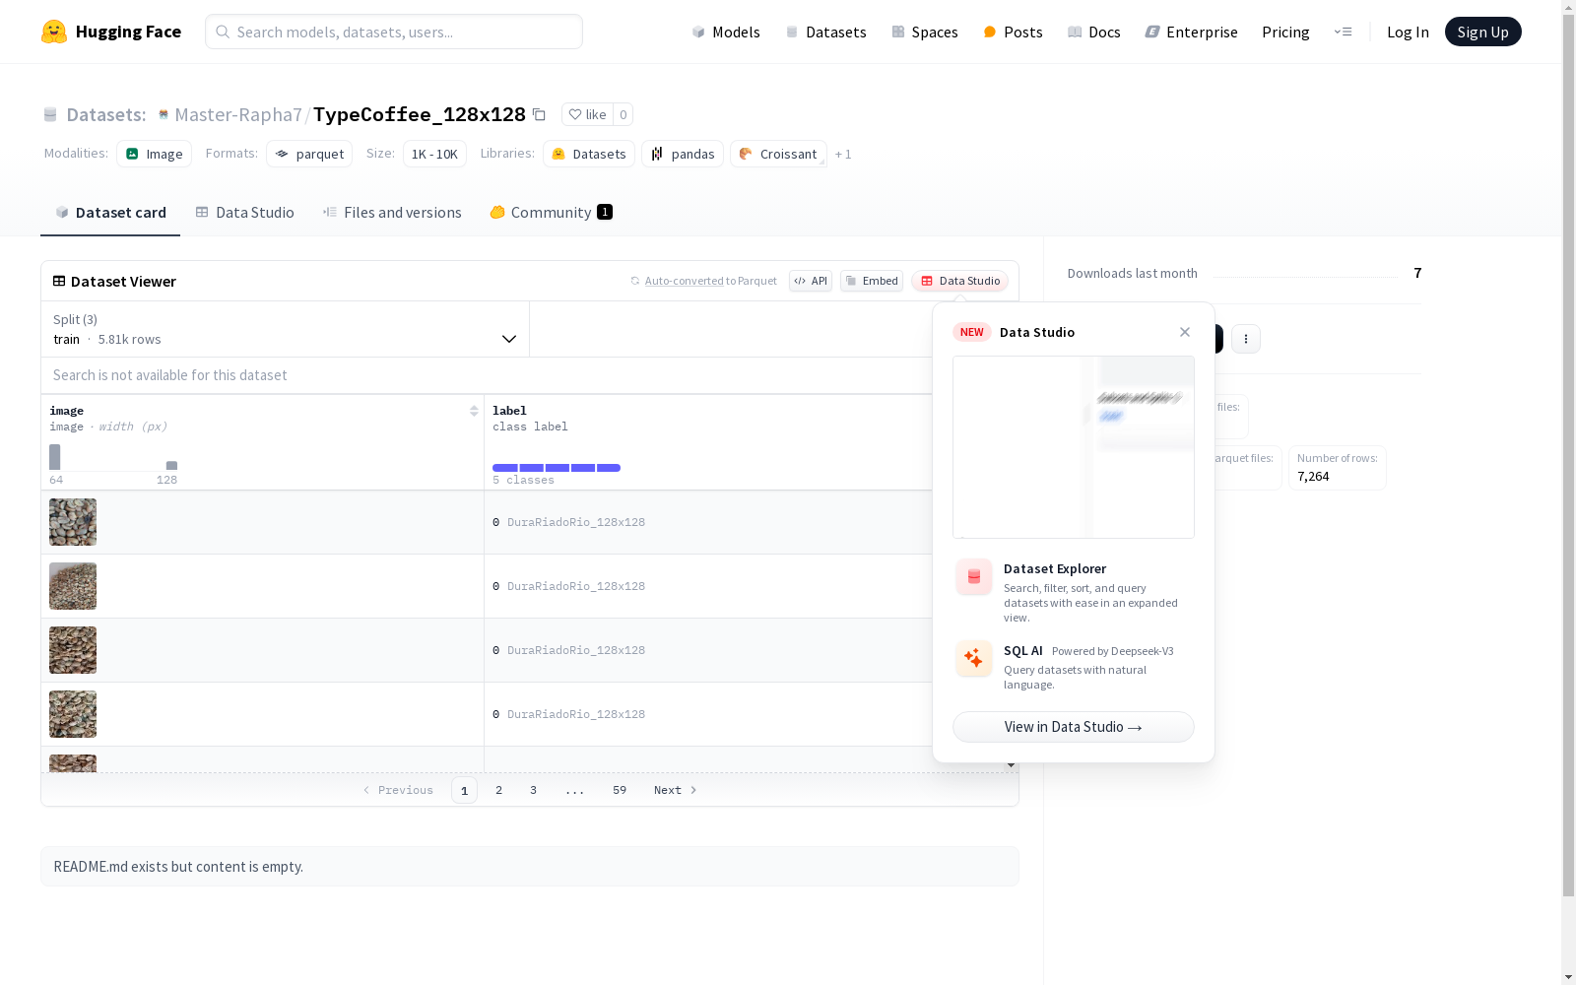Click the Data Studio preview image

(x=1074, y=447)
